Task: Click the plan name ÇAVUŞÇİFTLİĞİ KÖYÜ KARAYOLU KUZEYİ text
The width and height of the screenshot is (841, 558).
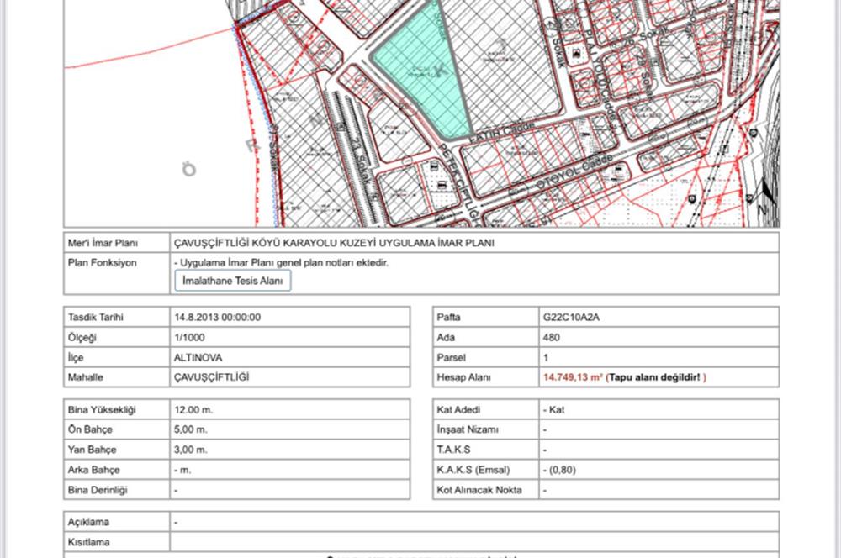Action: pyautogui.click(x=334, y=243)
